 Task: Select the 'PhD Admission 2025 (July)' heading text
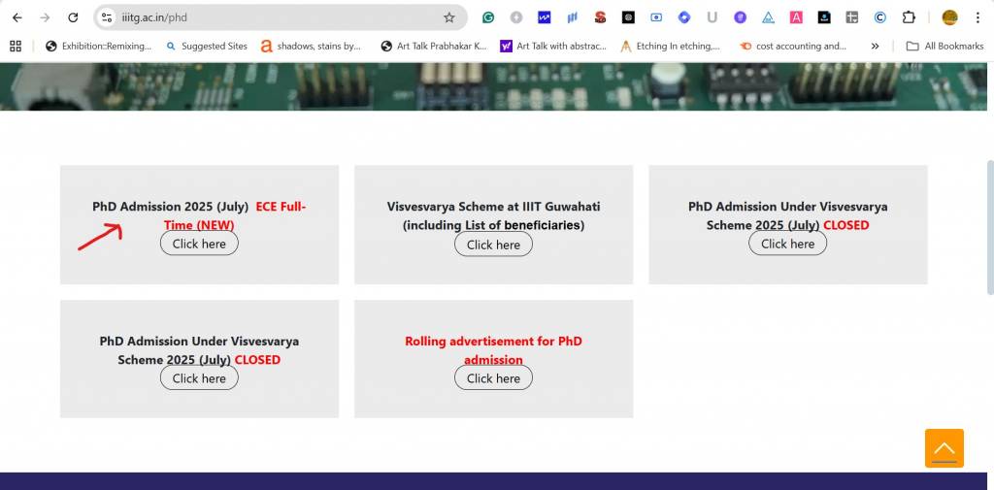(x=171, y=207)
